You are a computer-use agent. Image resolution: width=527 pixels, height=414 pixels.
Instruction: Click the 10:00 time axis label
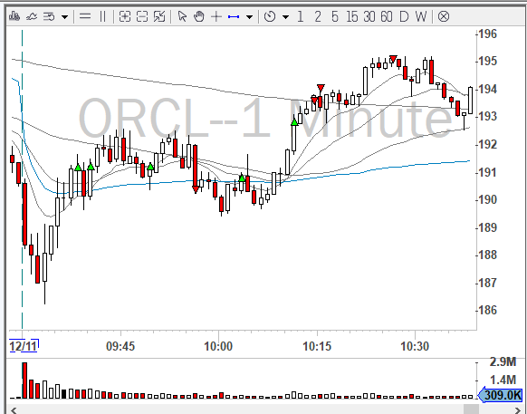click(x=218, y=346)
